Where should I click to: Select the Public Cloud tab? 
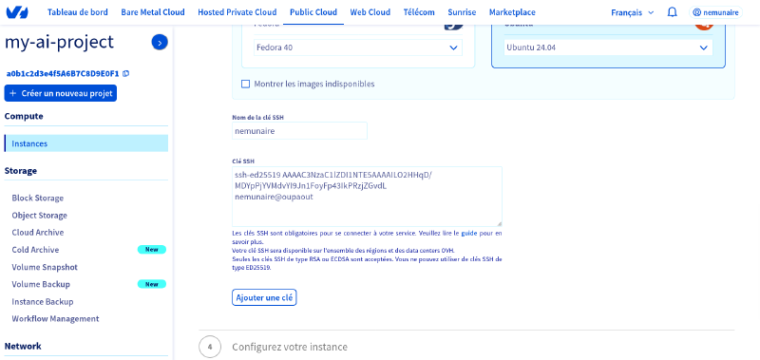point(313,12)
